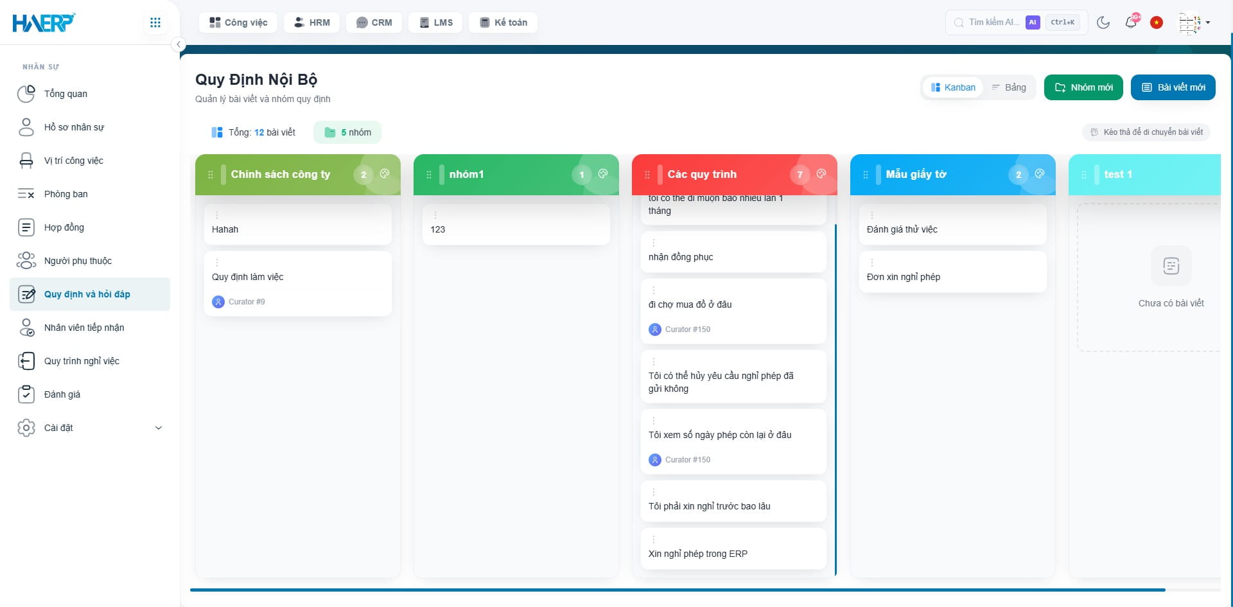
Task: Open the user avatar dropdown
Action: click(x=1194, y=22)
